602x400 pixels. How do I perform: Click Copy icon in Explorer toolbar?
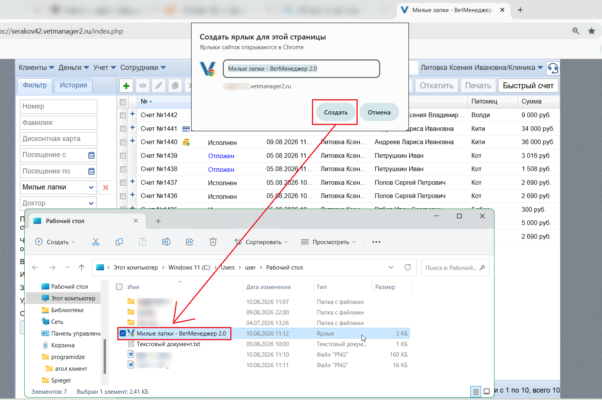click(119, 242)
